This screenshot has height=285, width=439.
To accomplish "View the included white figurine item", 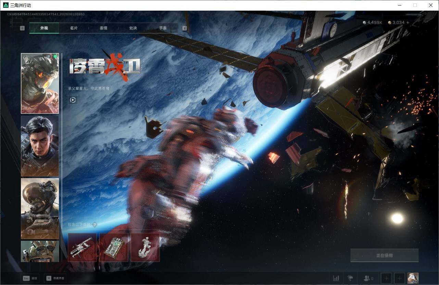I will (145, 247).
